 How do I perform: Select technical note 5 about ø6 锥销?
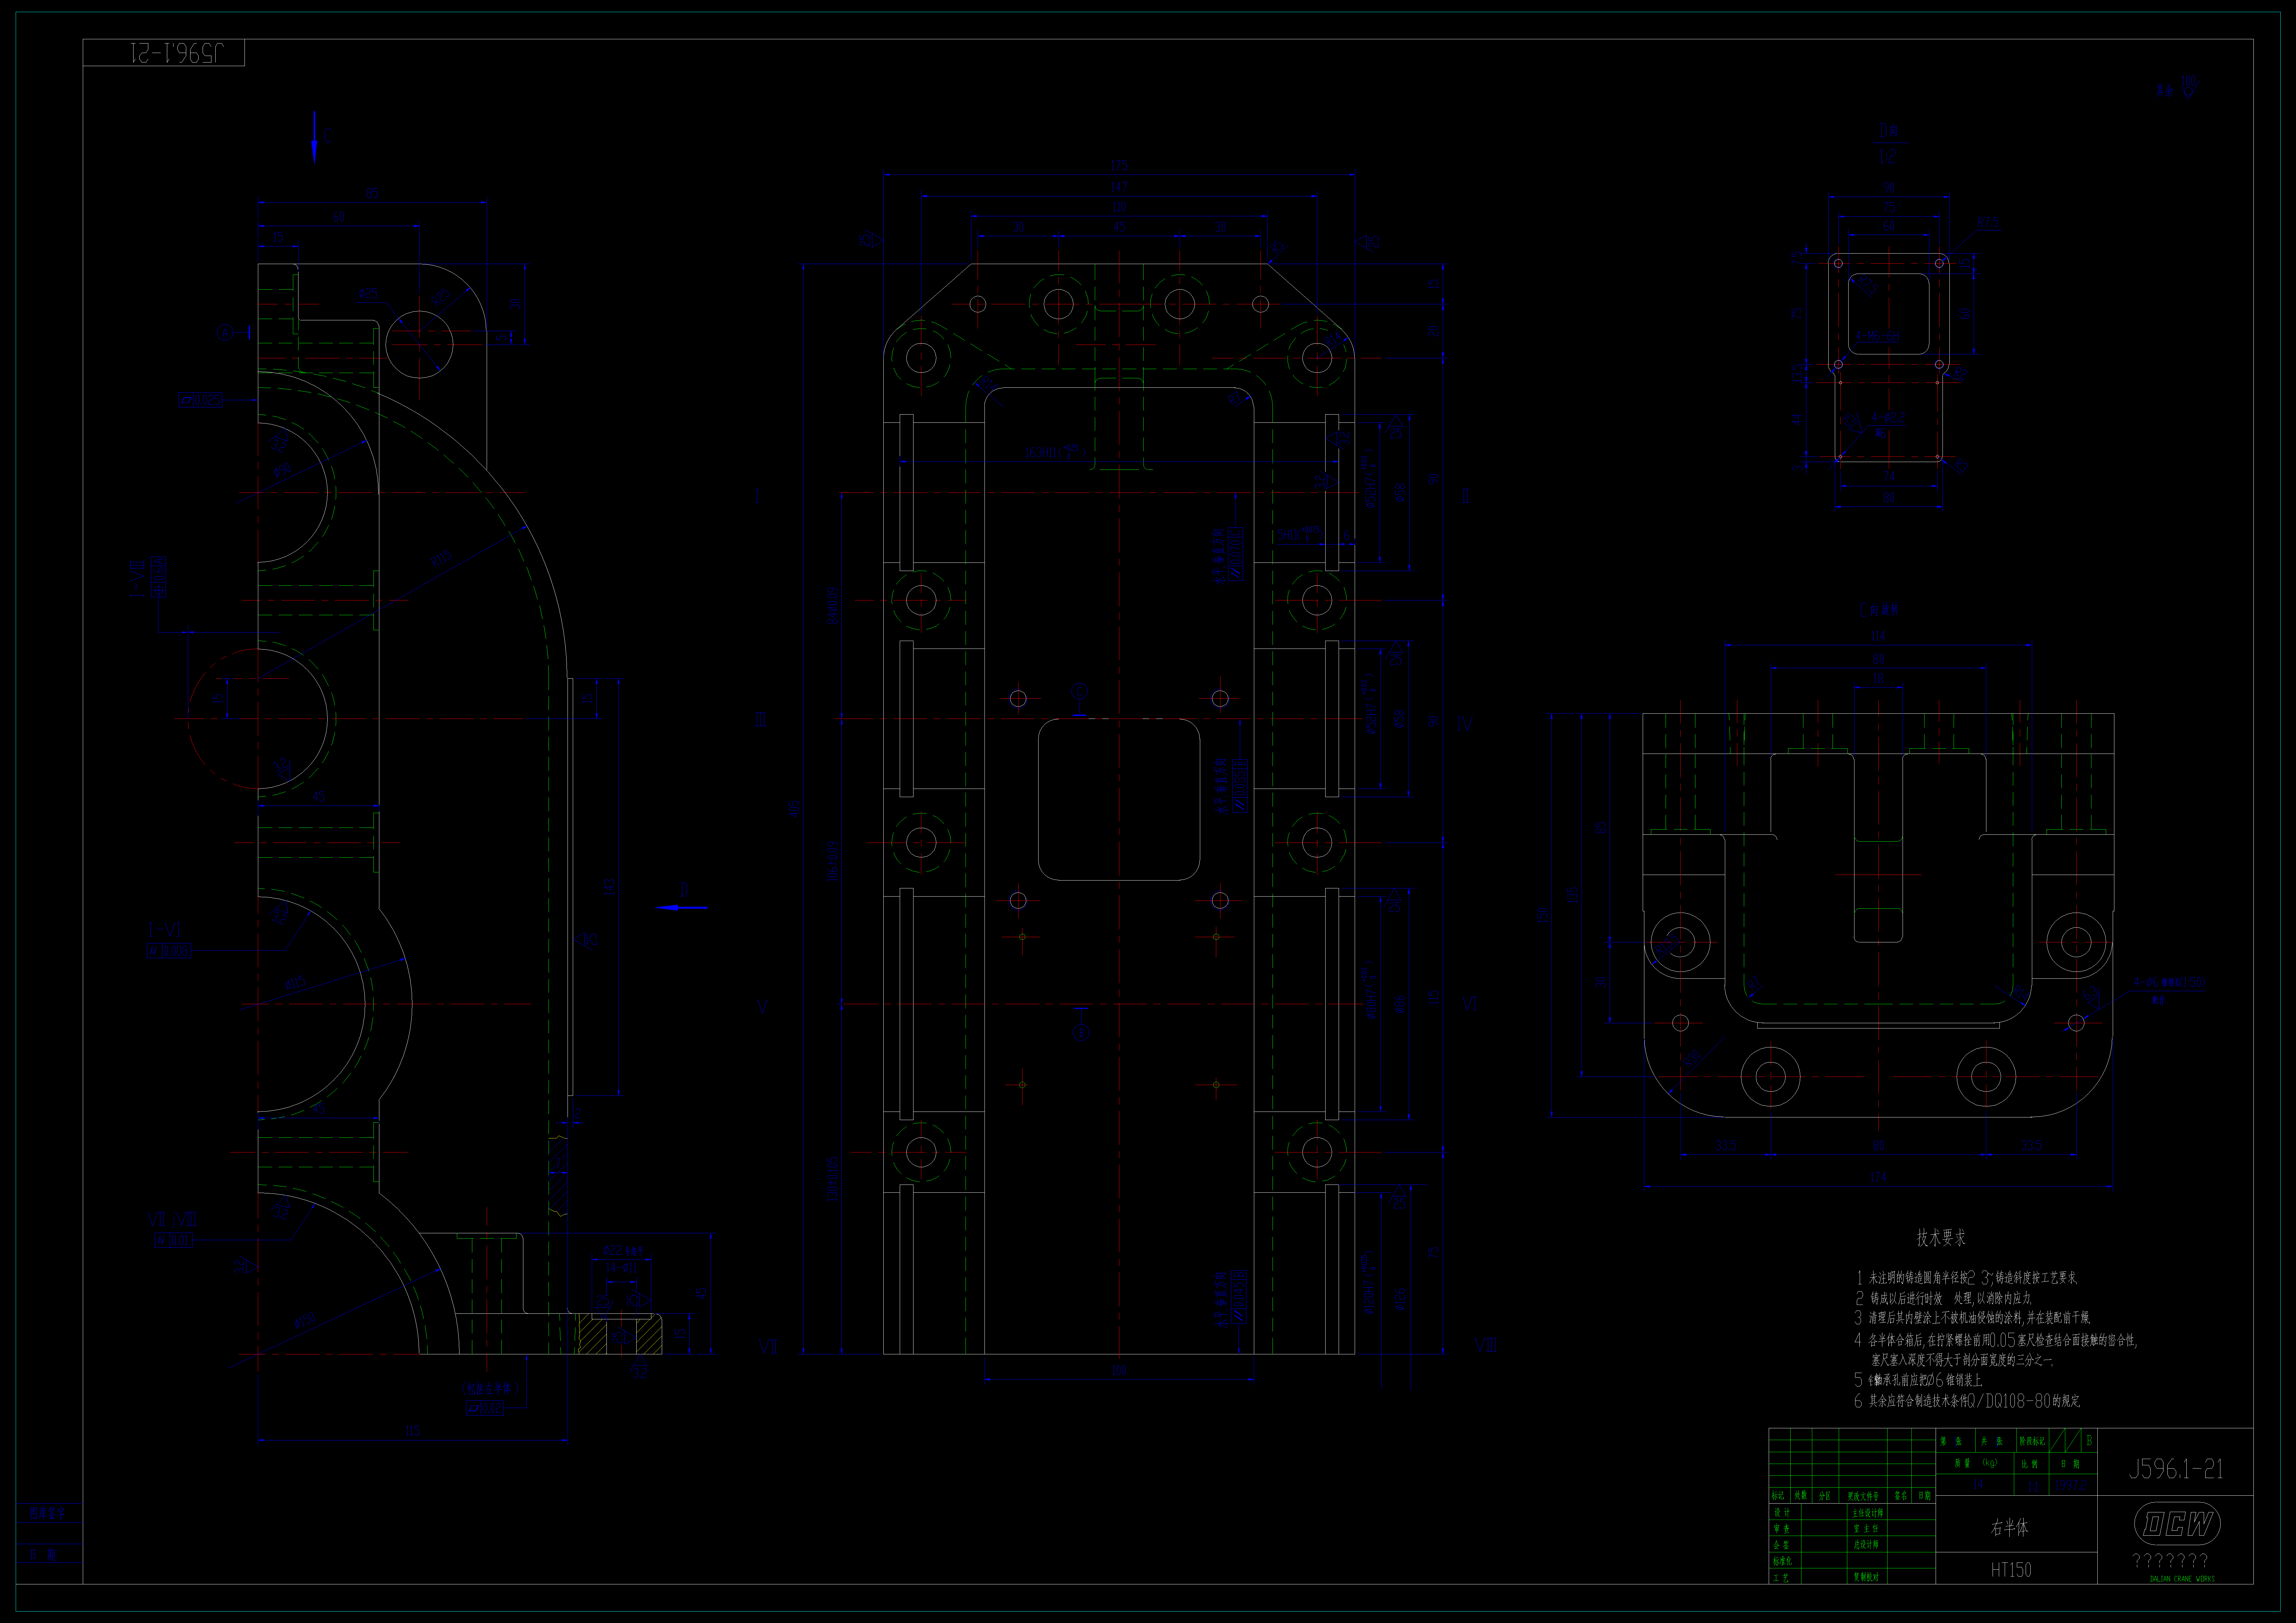click(1918, 1380)
